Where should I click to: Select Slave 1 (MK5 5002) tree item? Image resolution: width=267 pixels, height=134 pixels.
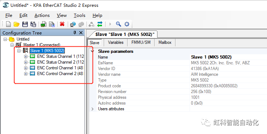[x=47, y=51]
